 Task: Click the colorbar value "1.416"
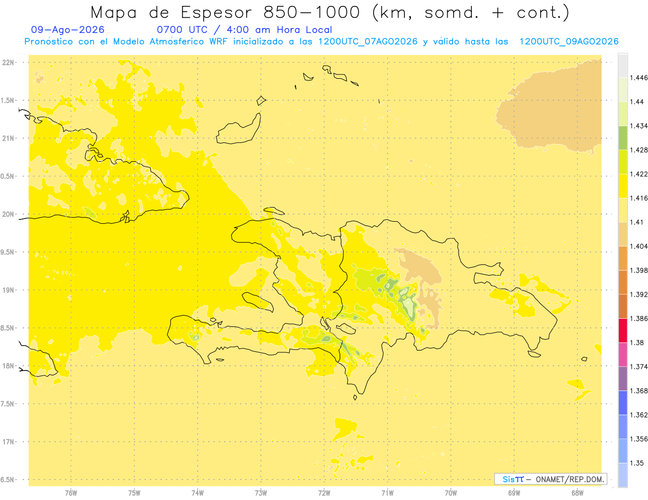[639, 198]
